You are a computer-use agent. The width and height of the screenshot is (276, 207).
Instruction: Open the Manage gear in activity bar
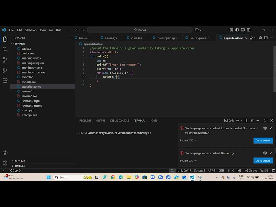point(5,163)
